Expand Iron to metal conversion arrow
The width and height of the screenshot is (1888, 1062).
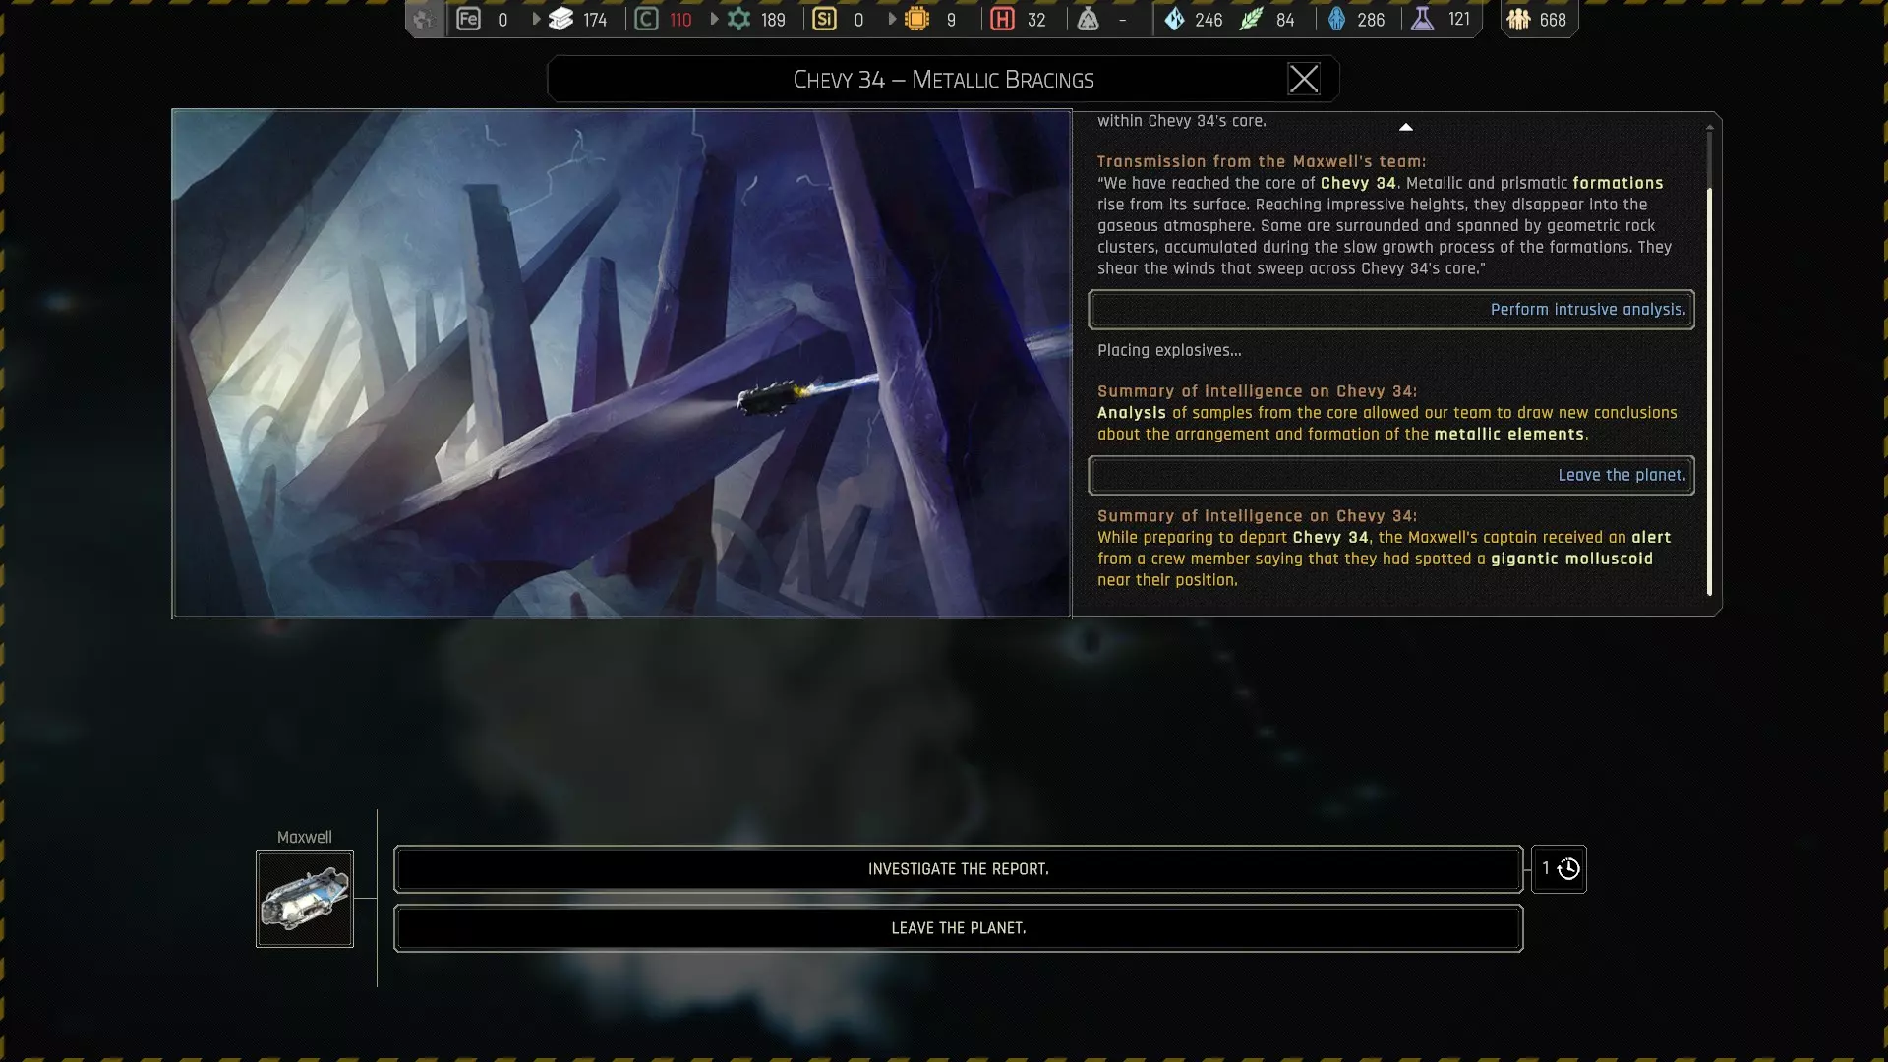coord(536,19)
